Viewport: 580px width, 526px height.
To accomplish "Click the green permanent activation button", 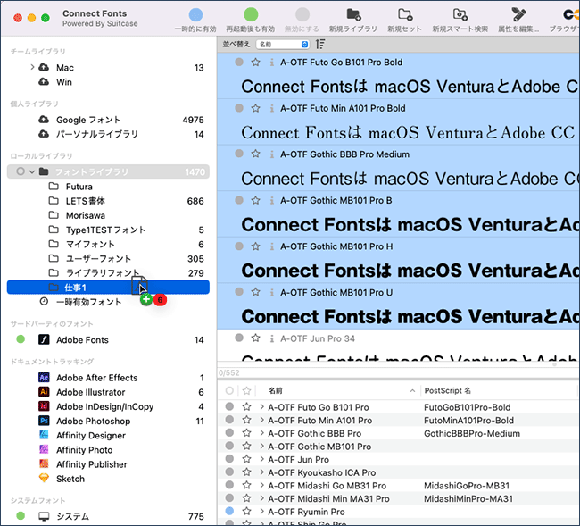I will pyautogui.click(x=251, y=15).
